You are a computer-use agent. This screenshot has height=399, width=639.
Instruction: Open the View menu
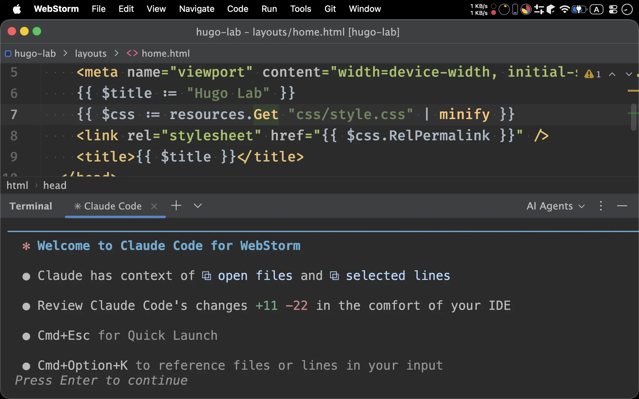156,9
